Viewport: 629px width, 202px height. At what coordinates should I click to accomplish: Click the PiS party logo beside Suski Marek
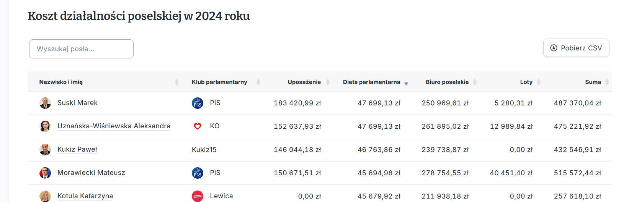pos(198,103)
